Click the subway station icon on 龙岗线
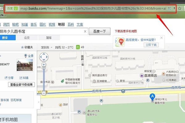This screenshot has height=123, width=185. tap(123, 91)
